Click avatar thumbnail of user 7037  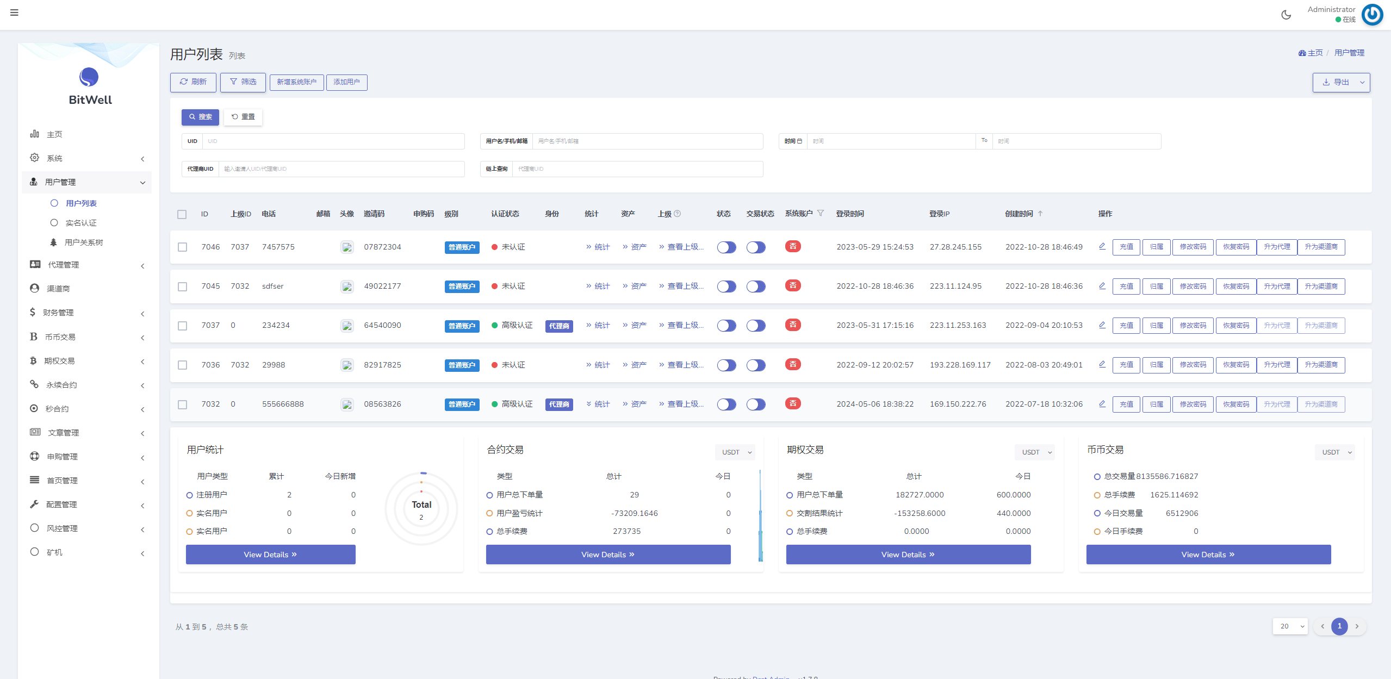347,326
